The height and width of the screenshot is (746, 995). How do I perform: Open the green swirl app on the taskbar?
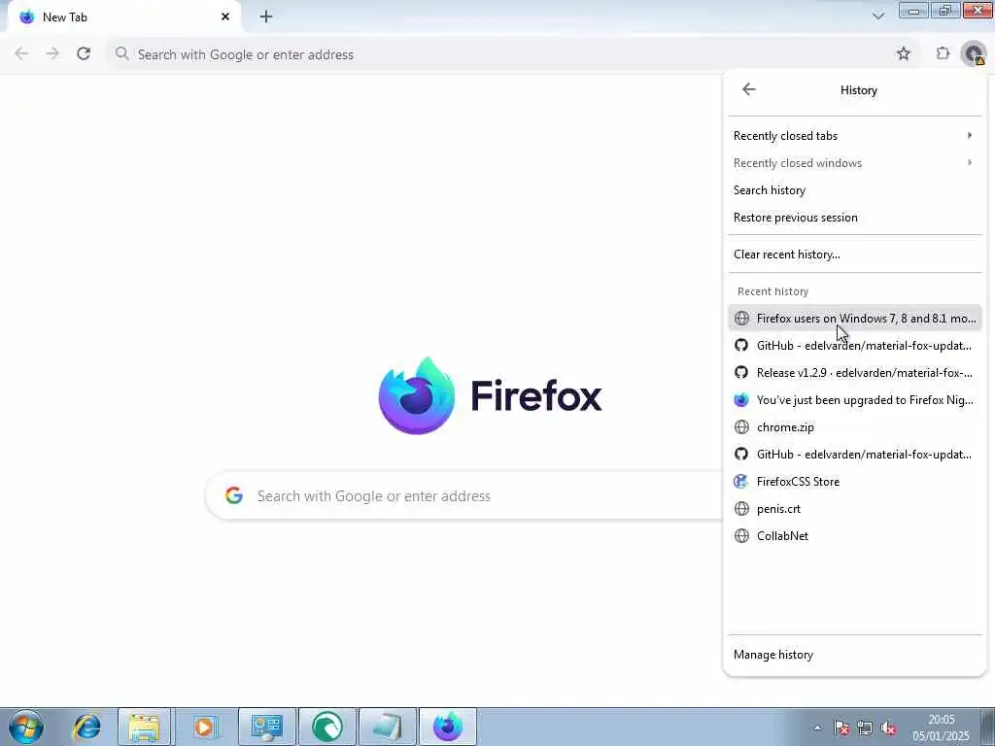click(x=327, y=727)
